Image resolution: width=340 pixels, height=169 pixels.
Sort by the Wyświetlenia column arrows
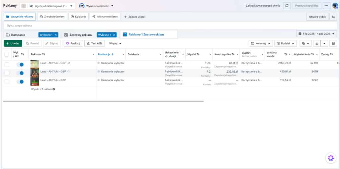pyautogui.click(x=312, y=54)
